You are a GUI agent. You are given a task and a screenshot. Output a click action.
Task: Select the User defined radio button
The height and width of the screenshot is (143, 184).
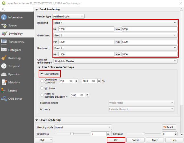(42, 74)
